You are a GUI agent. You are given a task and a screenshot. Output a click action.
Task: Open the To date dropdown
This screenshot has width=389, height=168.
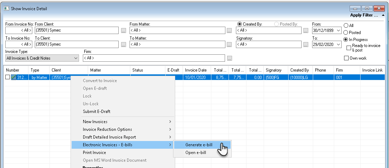click(x=339, y=45)
